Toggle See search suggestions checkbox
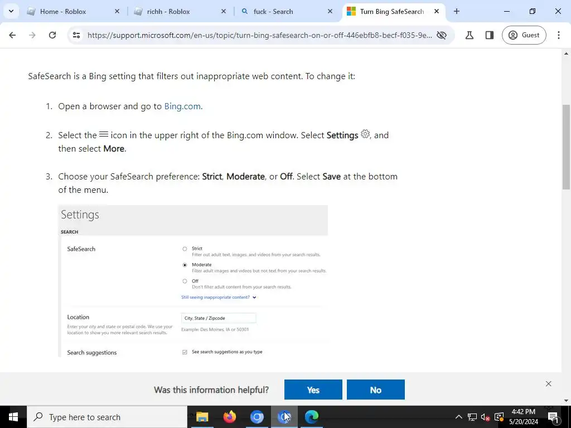This screenshot has width=571, height=428. click(185, 352)
